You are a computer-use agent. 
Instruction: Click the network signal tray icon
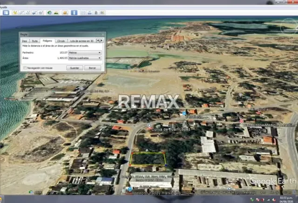(x=268, y=200)
